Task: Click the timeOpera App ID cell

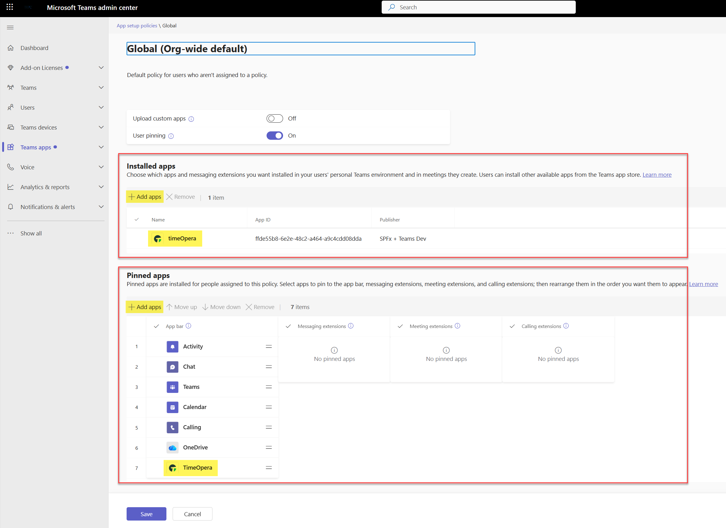Action: (308, 239)
